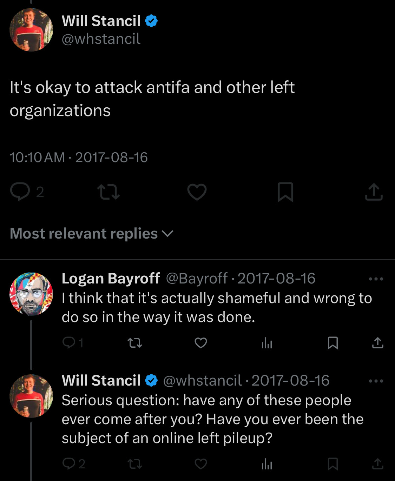Bookmark the main Will Stancil tweet
This screenshot has height=481, width=395.
[285, 192]
